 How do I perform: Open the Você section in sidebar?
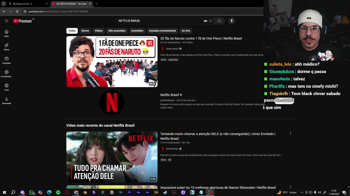[7, 87]
